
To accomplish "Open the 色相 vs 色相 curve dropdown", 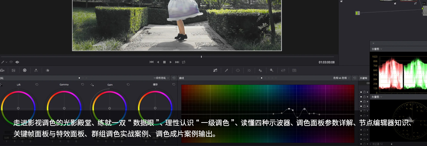I will (342, 78).
